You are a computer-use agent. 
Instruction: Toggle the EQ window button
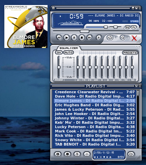click(128, 27)
